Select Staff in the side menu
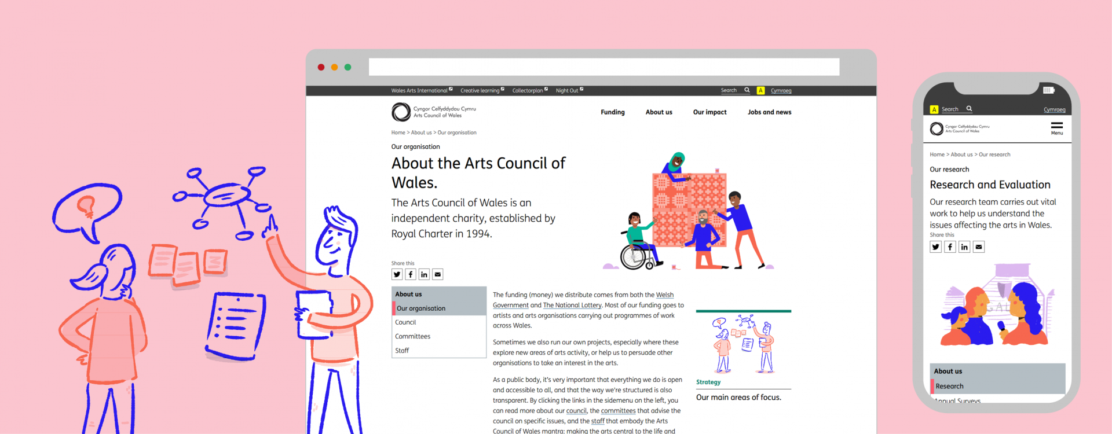 pos(439,351)
